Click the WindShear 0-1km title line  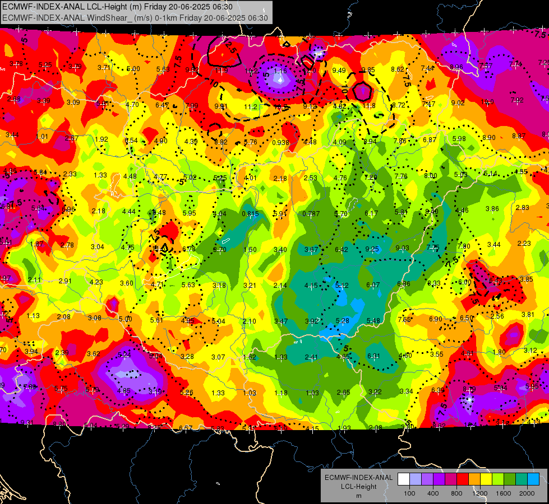[135, 18]
